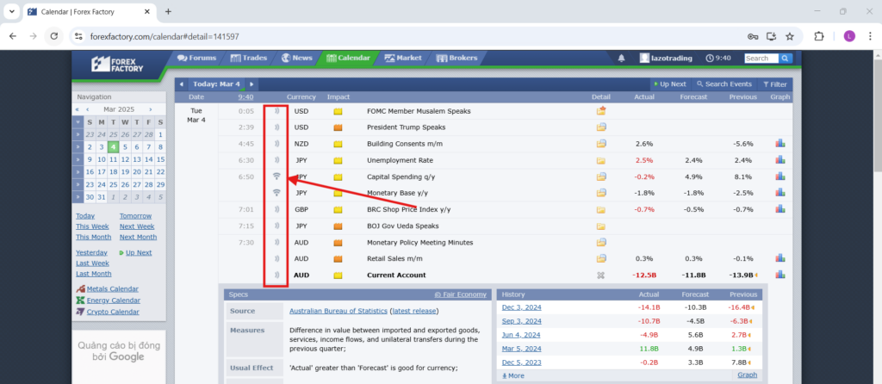The width and height of the screenshot is (882, 384).
Task: Toggle alert icon for Current Account row
Action: 276,275
